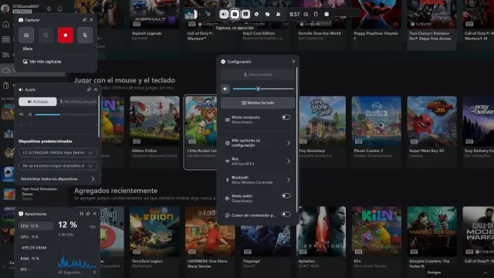Expand the Amigos panel chevron
Image resolution: width=494 pixels, height=278 pixels.
(486, 273)
